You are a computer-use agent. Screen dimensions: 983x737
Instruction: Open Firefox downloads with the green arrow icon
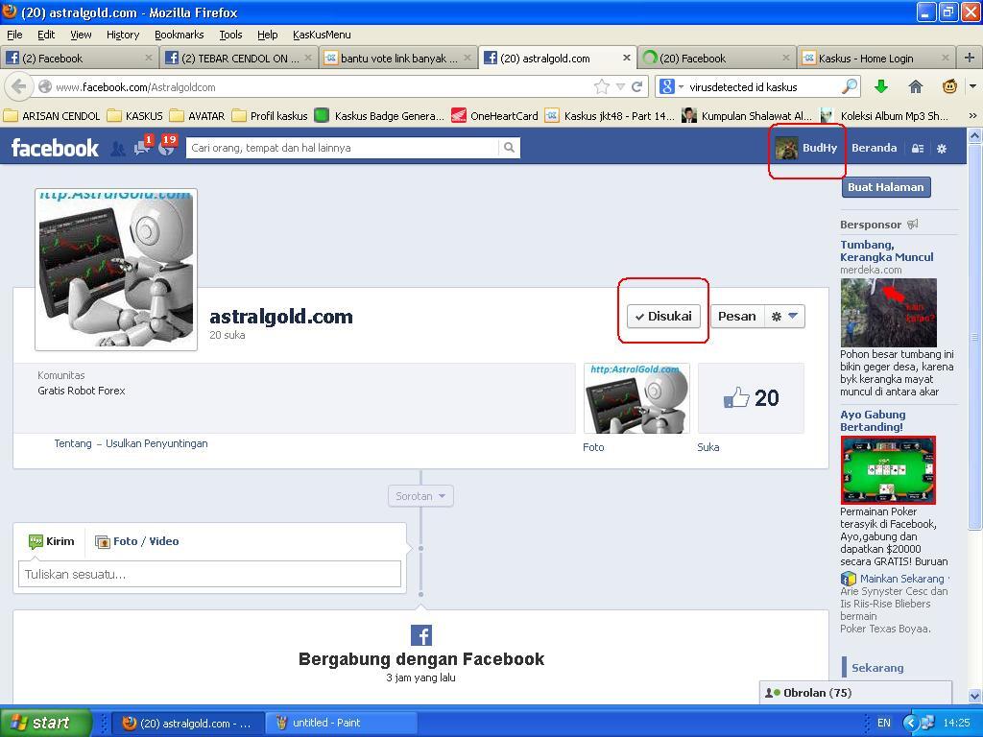coord(880,86)
